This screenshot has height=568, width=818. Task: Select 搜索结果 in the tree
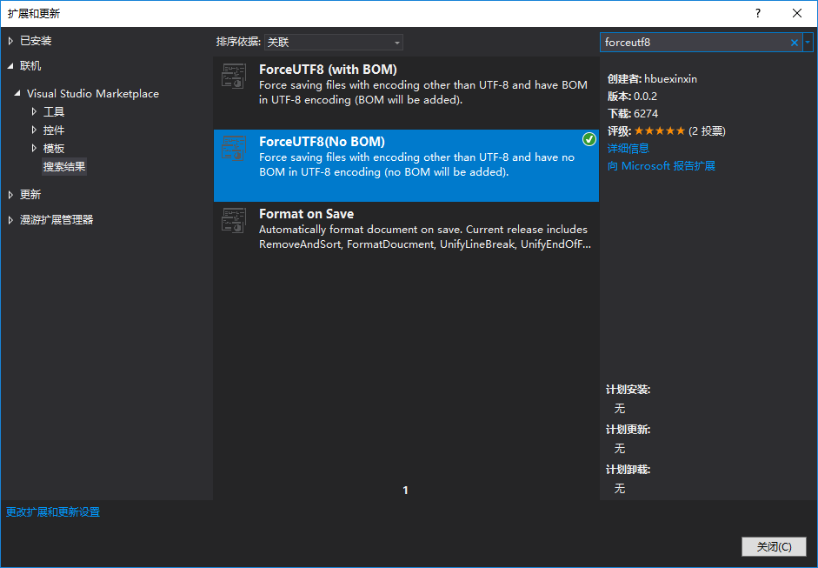click(64, 166)
